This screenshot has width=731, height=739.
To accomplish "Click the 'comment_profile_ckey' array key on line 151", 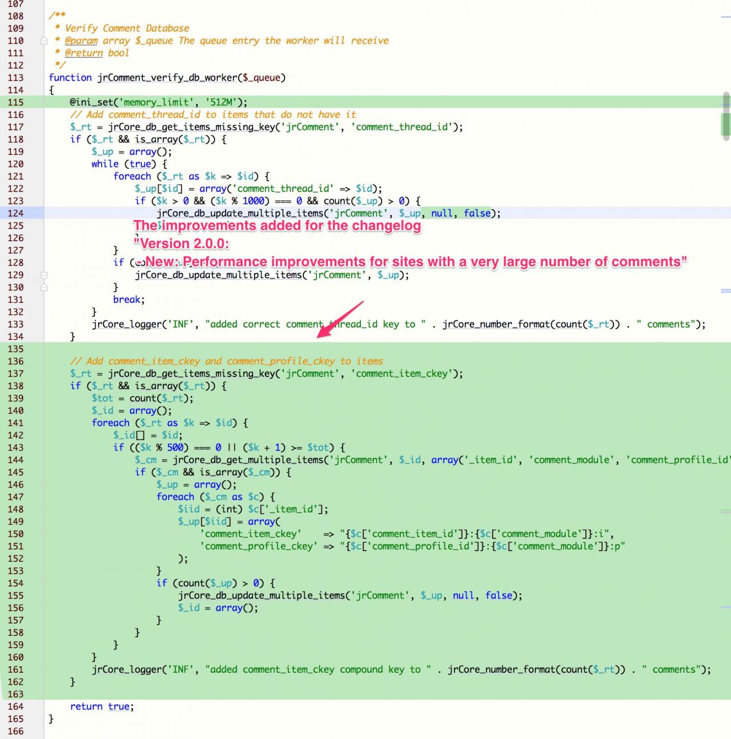I will coord(258,546).
